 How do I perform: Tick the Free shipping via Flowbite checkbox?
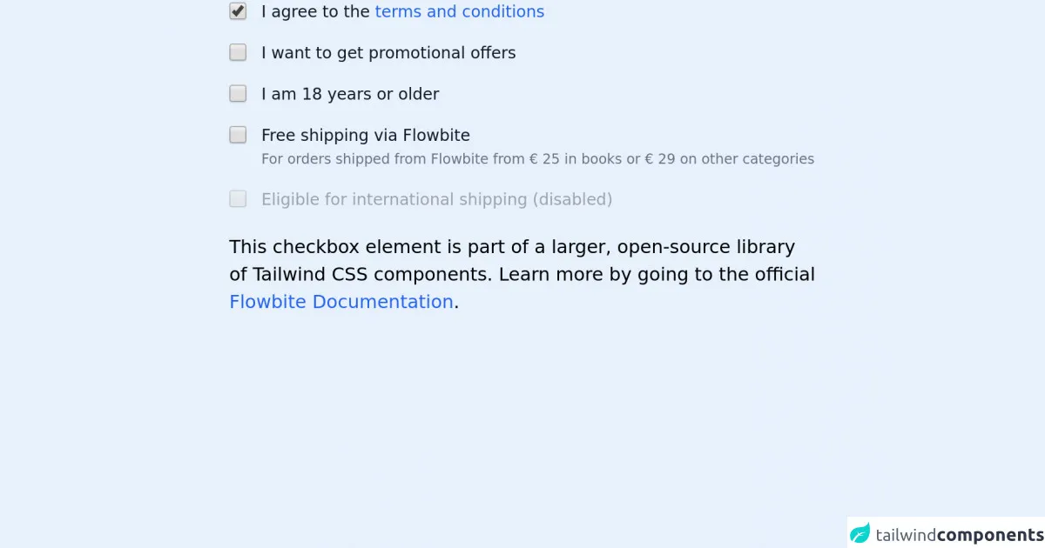[x=238, y=135]
